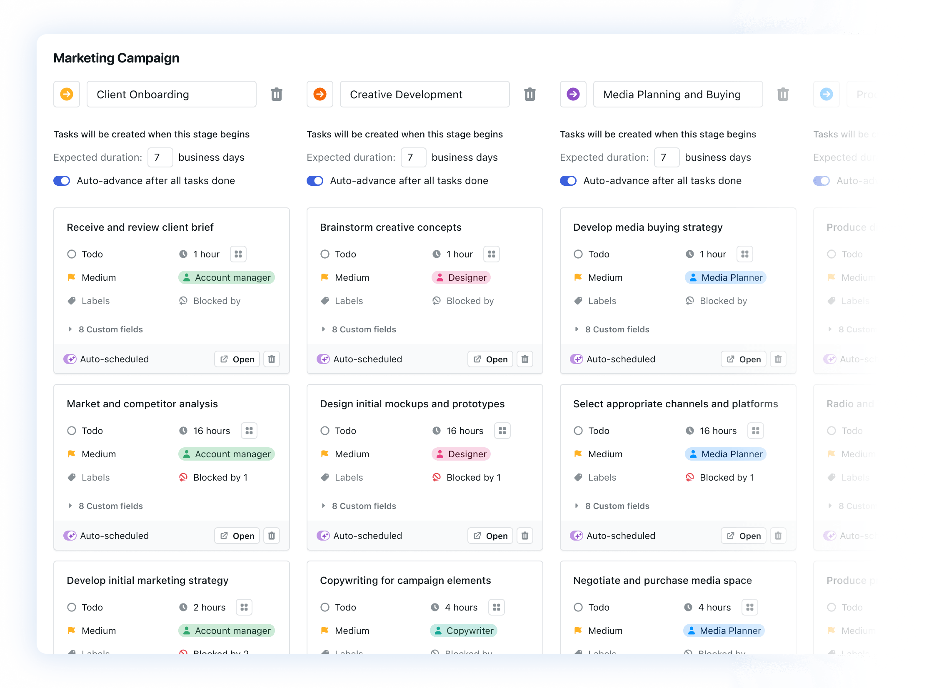Delete the Market and competitor analysis task
This screenshot has width=934, height=688.
tap(272, 536)
